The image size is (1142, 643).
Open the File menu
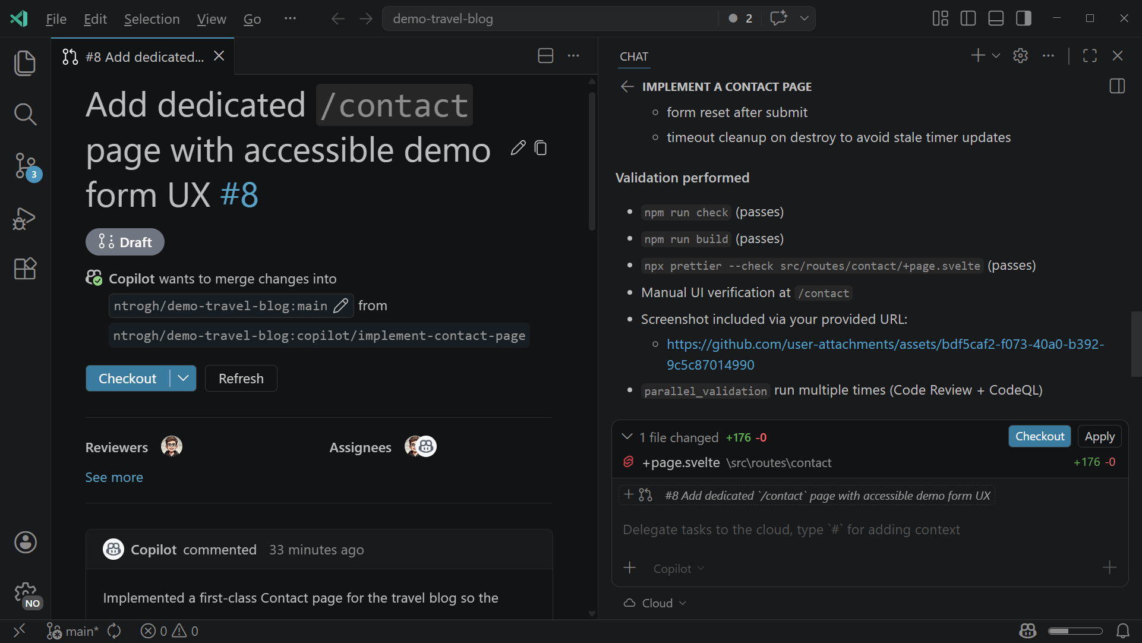(x=55, y=18)
